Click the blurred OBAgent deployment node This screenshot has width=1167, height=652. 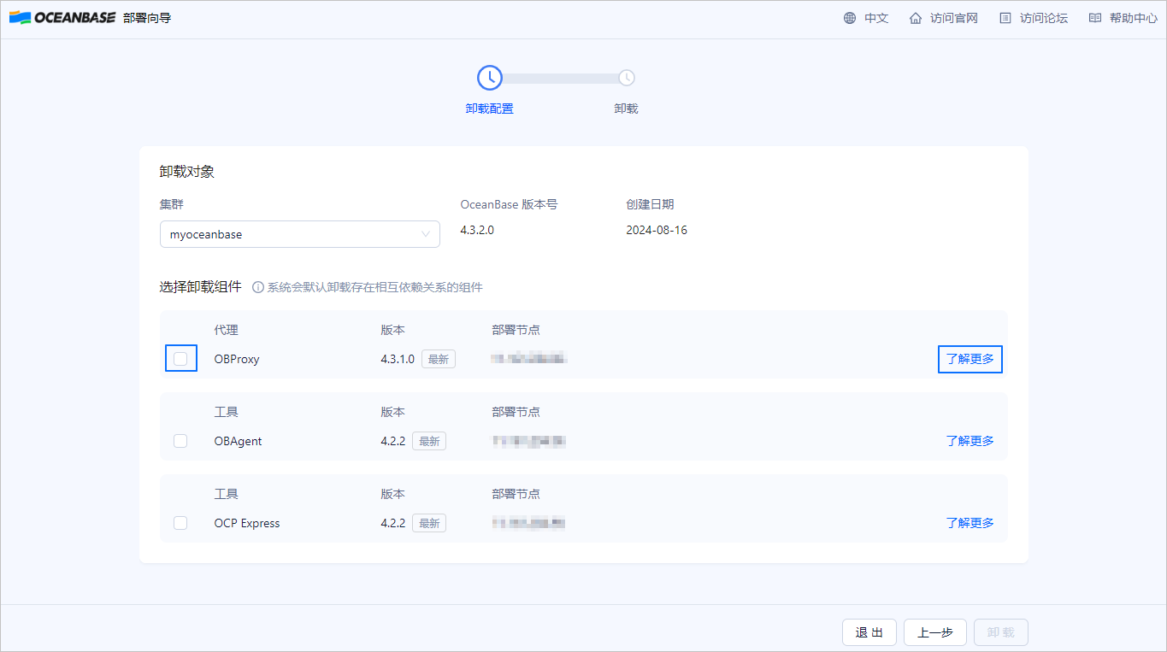[x=528, y=441]
